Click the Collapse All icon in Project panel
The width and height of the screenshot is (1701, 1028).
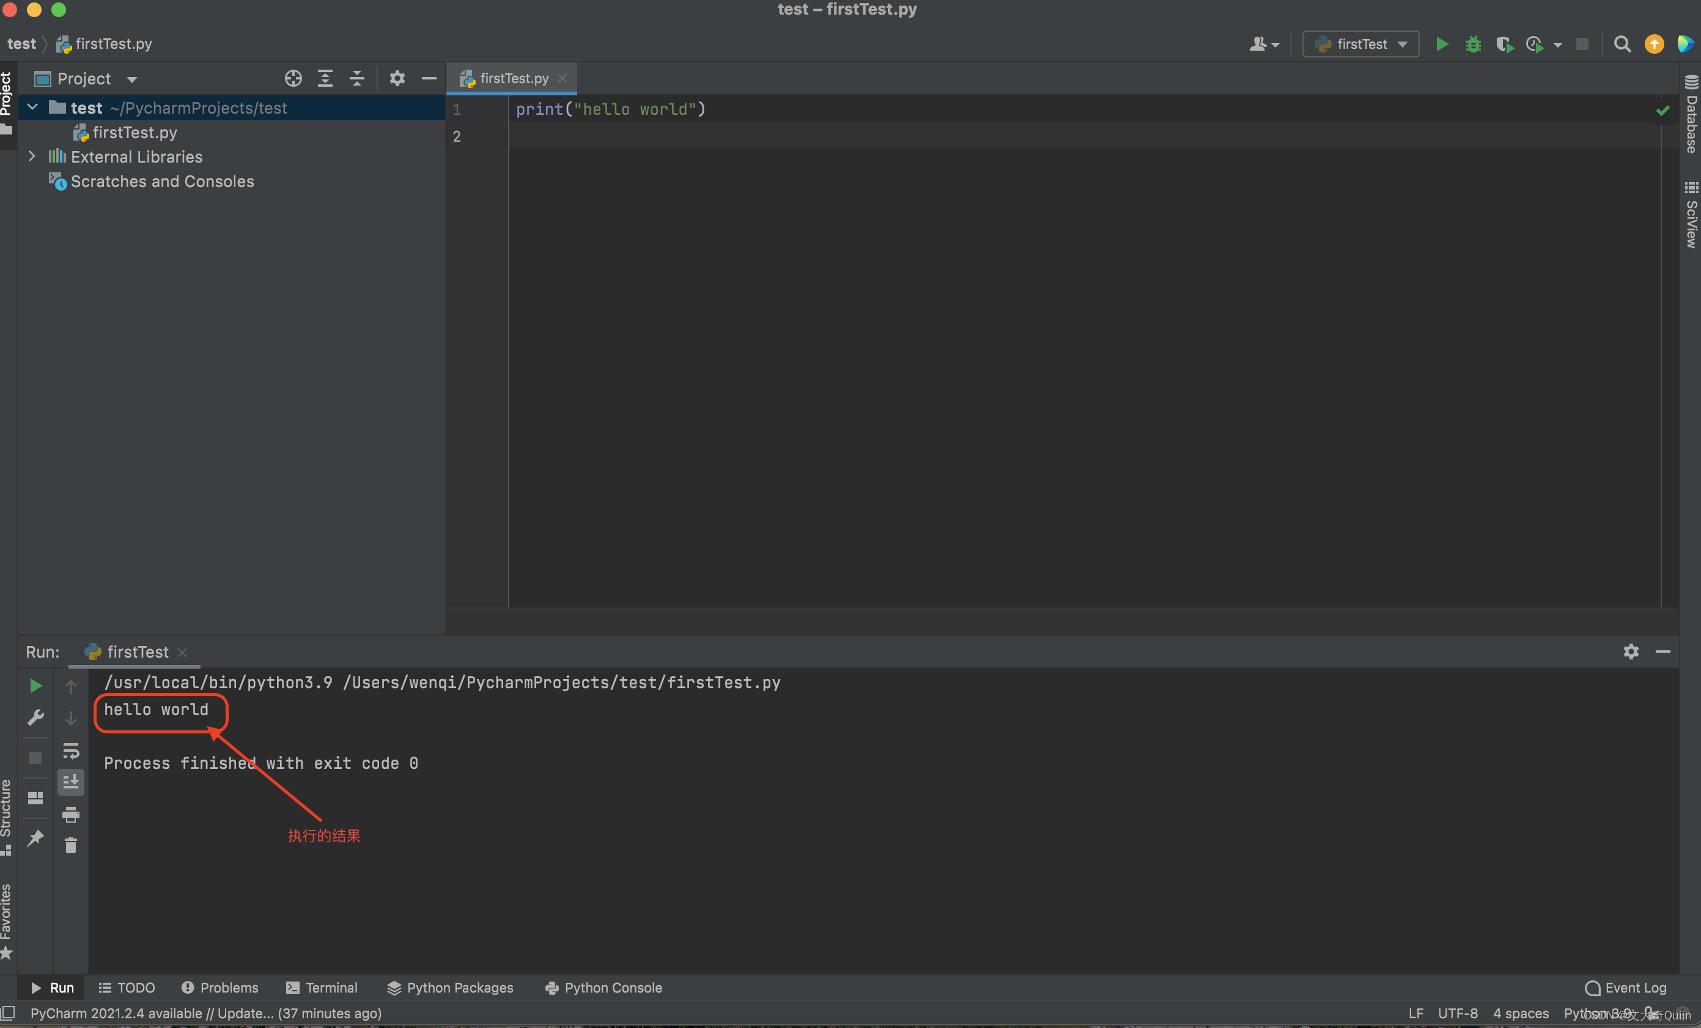click(358, 78)
